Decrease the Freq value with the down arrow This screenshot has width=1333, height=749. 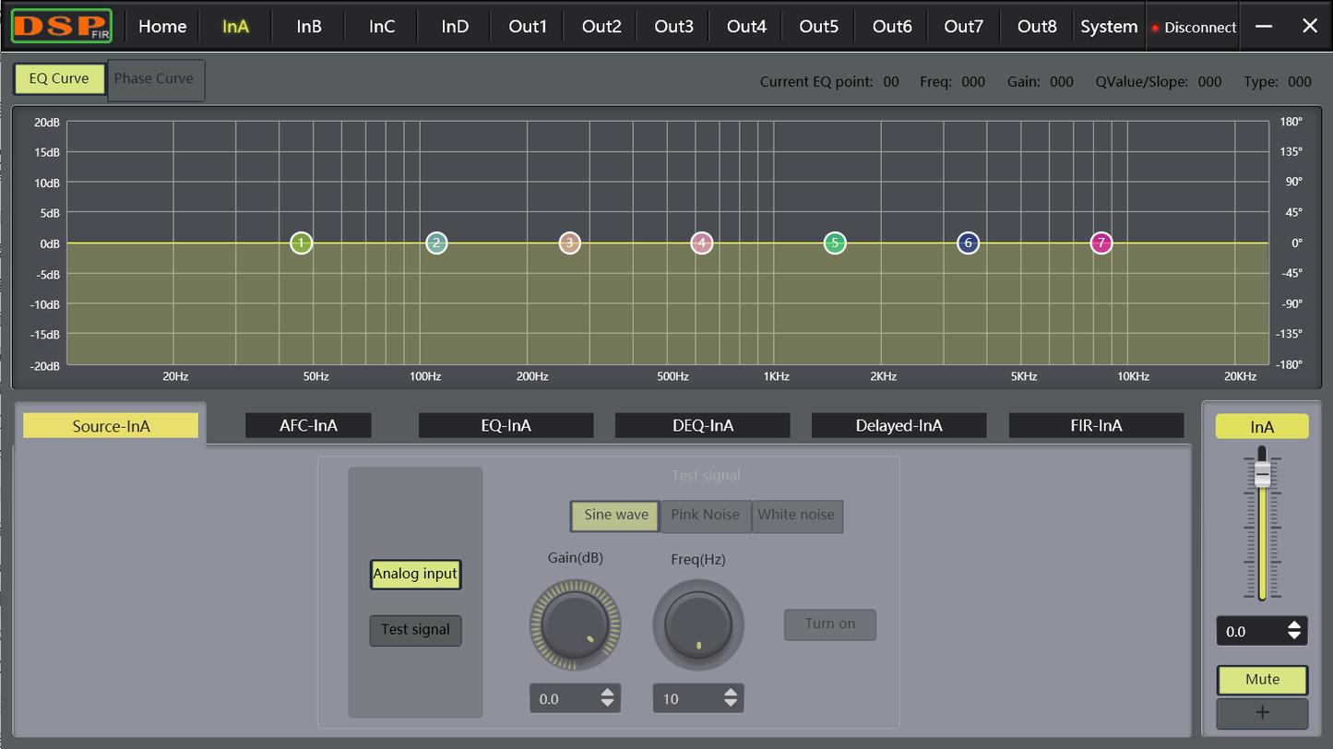tap(731, 704)
